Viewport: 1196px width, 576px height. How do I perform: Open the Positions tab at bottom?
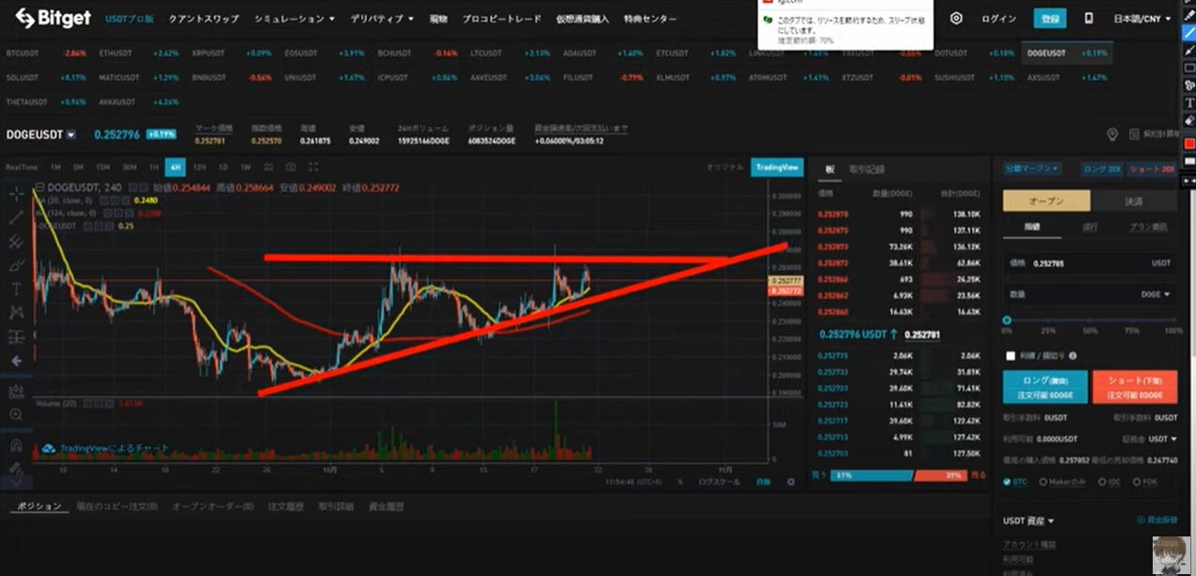40,506
